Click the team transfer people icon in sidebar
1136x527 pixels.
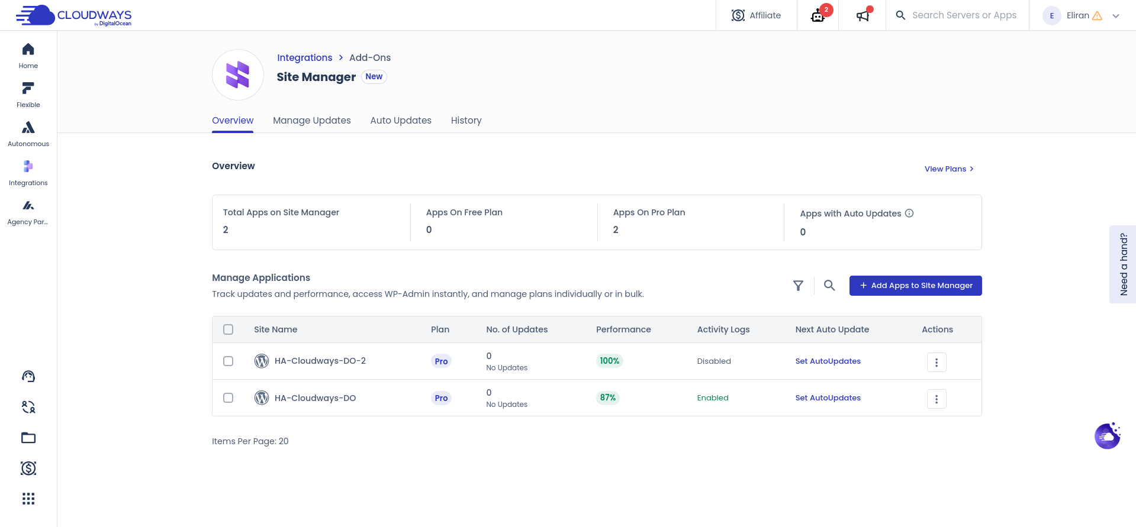[28, 407]
